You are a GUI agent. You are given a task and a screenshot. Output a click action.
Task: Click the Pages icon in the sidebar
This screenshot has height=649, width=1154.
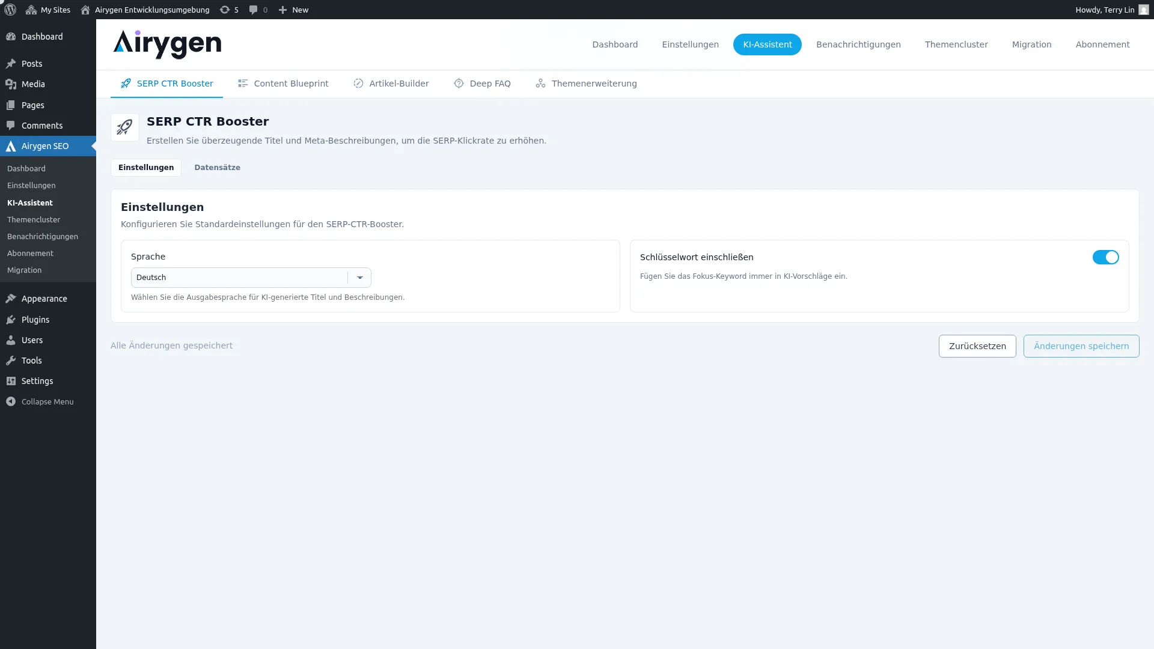tap(11, 105)
